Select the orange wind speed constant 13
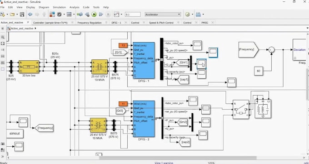Screen dimensions: 309x164 123,46
